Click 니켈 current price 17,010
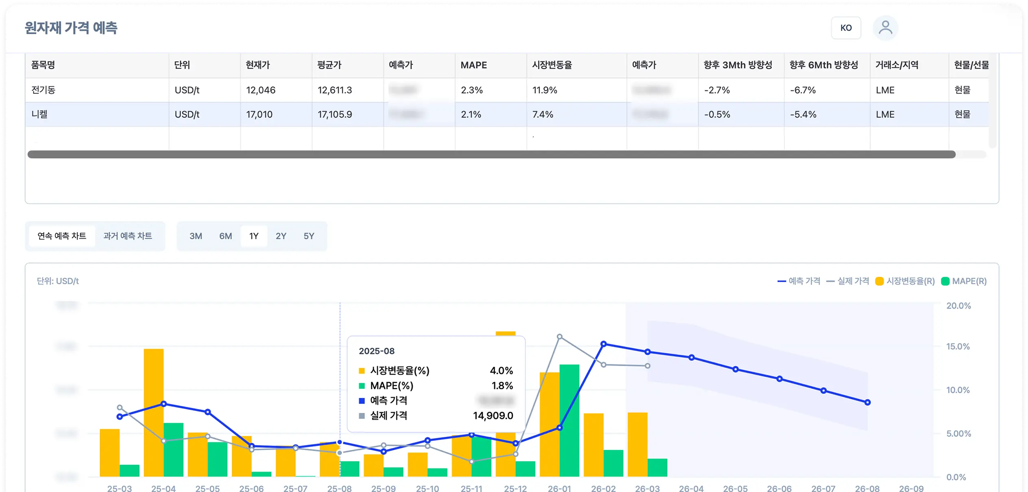The image size is (1028, 492). (x=259, y=114)
